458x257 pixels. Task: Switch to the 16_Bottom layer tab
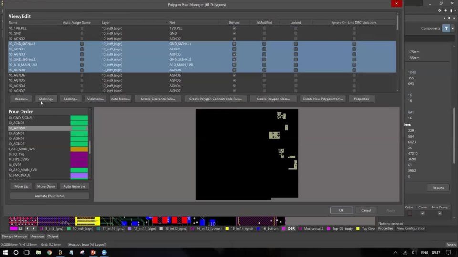point(267,229)
